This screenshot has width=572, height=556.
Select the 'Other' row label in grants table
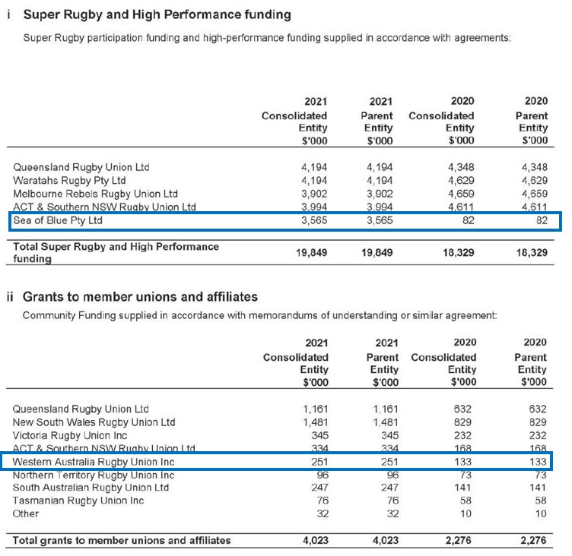[x=26, y=513]
